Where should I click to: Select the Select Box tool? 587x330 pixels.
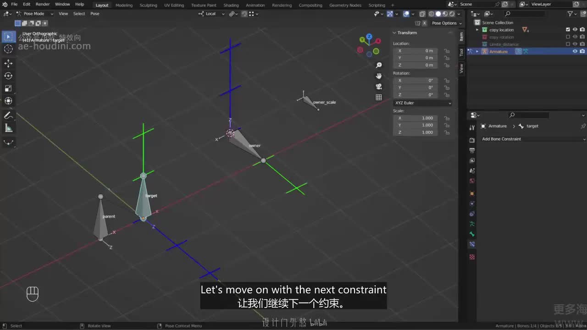(8, 37)
